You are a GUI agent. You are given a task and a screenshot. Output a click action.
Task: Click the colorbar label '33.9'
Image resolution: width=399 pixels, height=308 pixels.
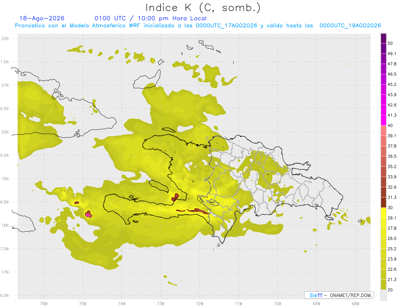[392, 177]
